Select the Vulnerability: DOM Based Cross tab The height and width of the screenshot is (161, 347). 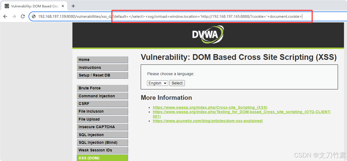[x=35, y=6]
